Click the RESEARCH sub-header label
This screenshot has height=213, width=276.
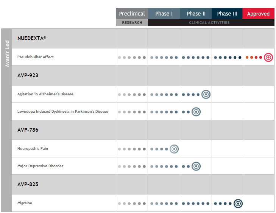click(132, 23)
